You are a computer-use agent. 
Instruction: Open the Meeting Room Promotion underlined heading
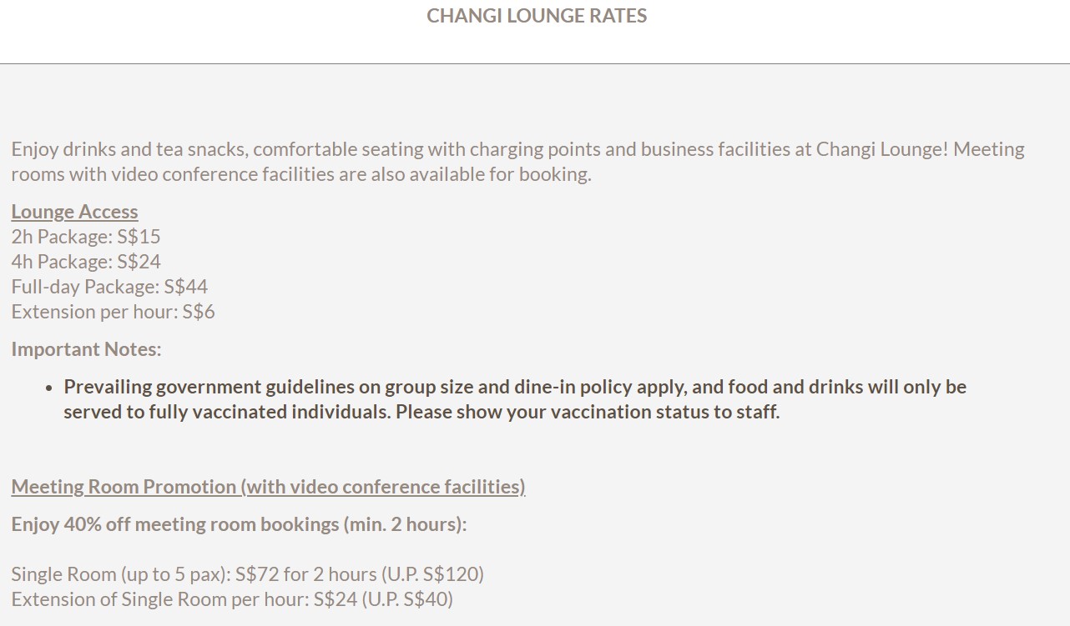click(268, 487)
